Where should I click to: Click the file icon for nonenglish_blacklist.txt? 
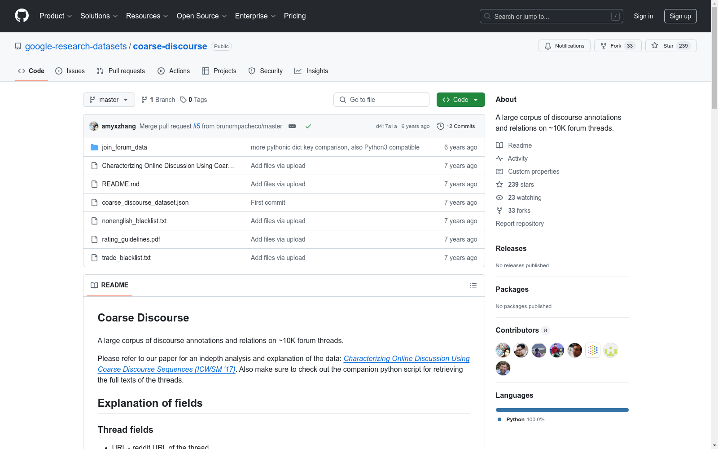(94, 221)
